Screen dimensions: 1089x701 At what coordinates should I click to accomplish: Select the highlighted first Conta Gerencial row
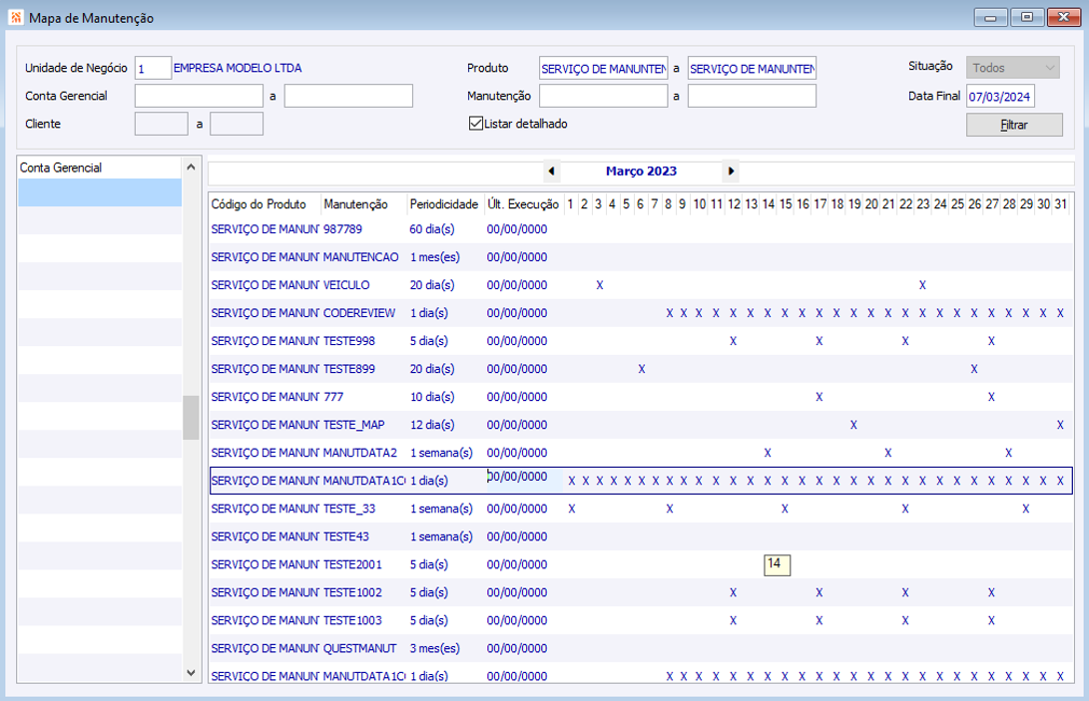(100, 192)
